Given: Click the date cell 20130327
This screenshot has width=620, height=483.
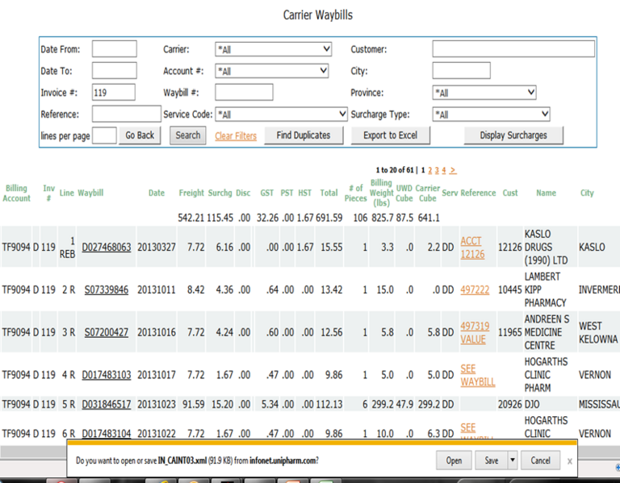Looking at the screenshot, I should click(x=157, y=248).
